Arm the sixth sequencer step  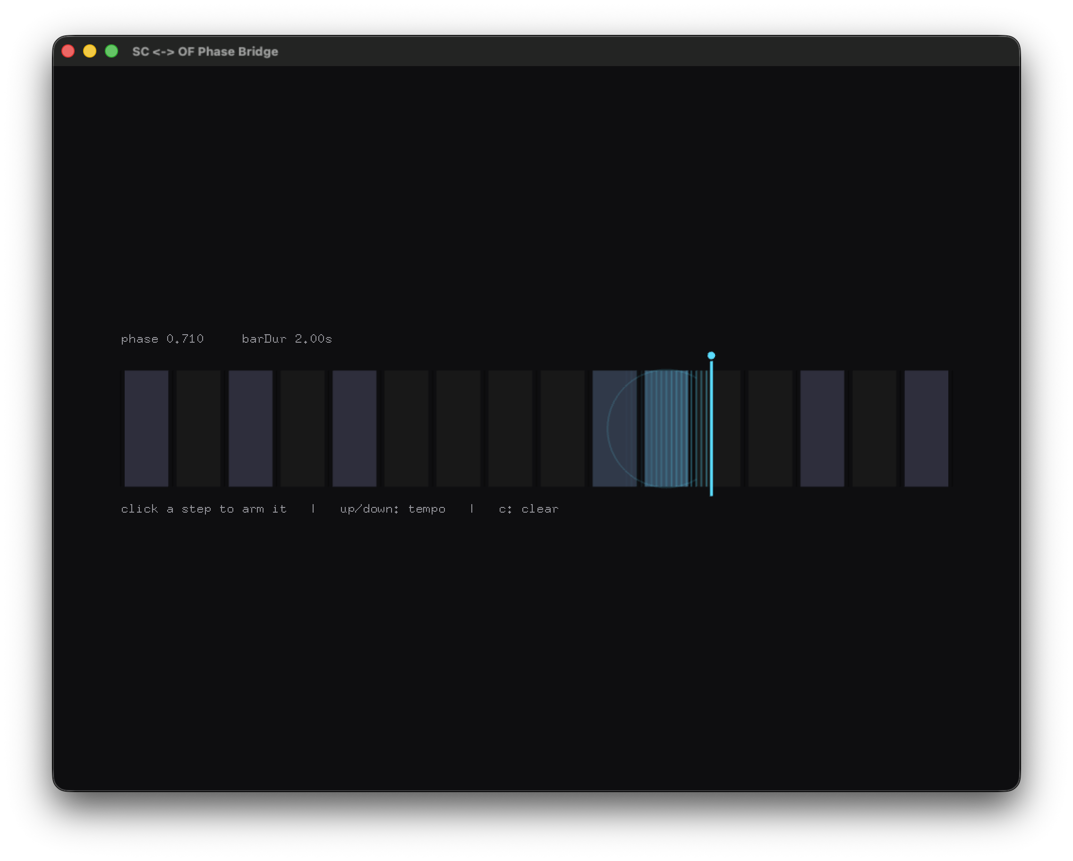[x=407, y=428]
